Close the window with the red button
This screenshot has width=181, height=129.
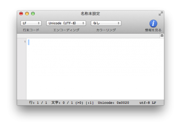[21, 14]
